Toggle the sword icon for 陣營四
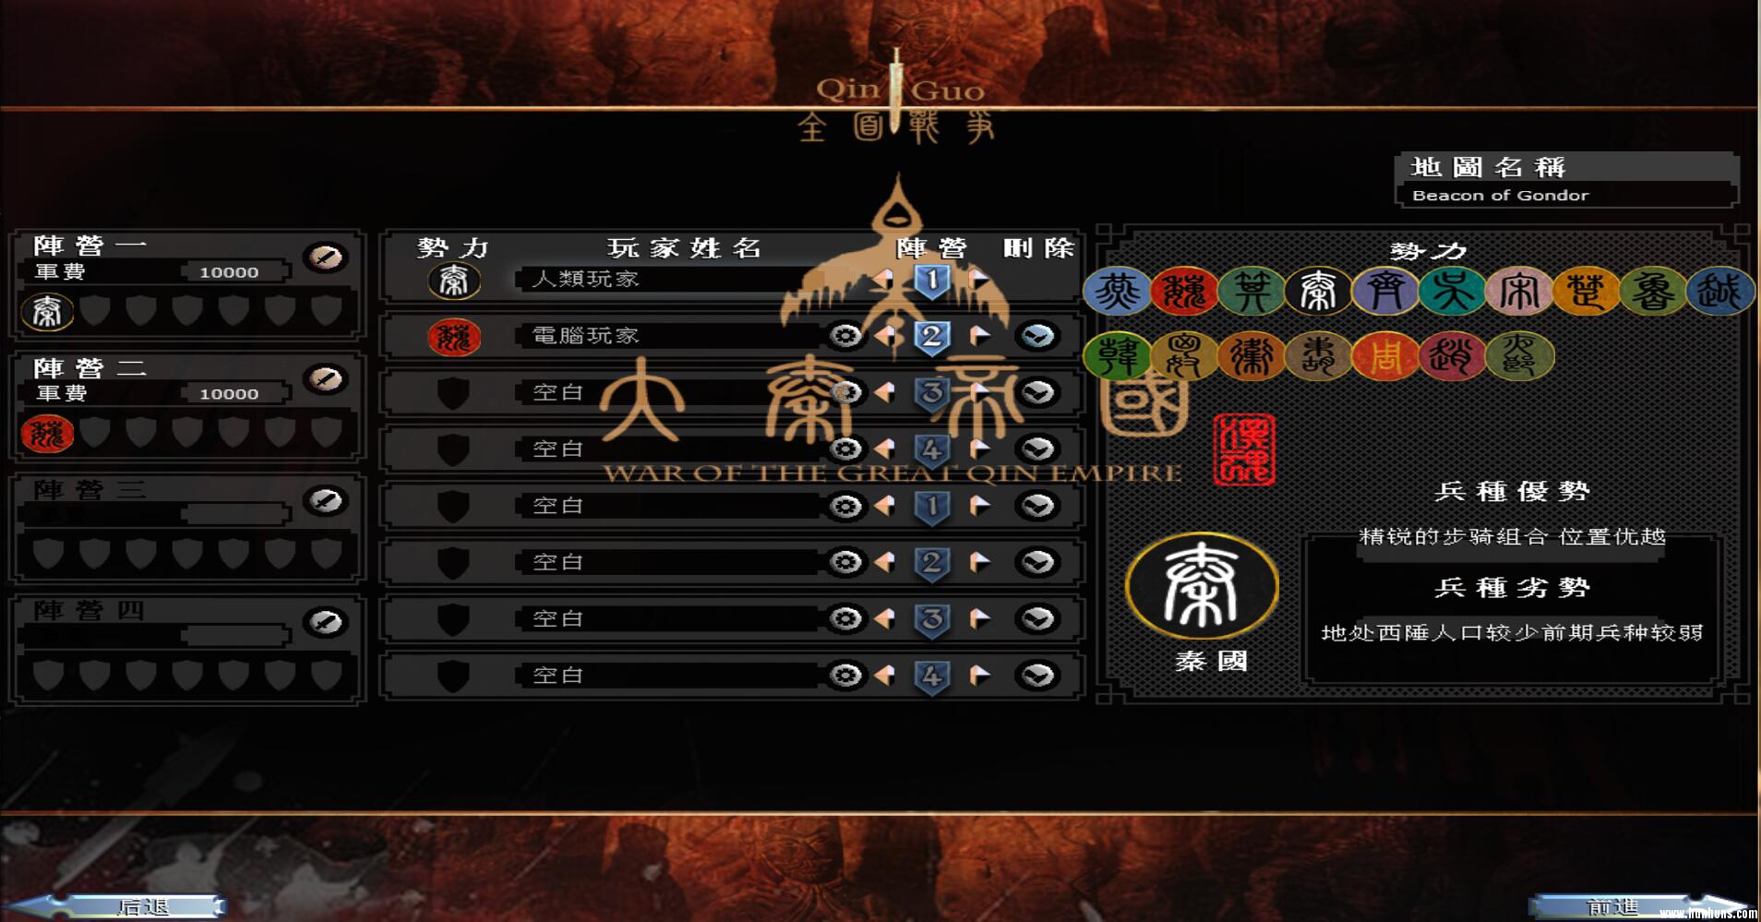This screenshot has width=1761, height=922. pyautogui.click(x=325, y=622)
